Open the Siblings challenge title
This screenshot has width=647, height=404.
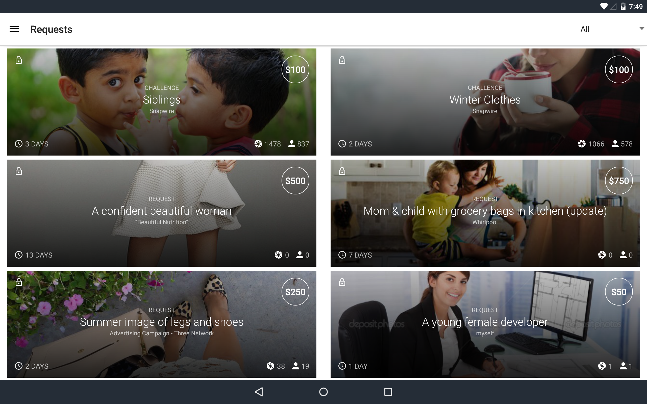(161, 100)
